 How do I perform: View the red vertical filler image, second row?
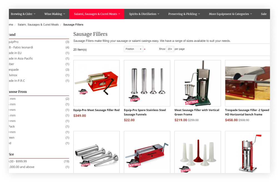tap(247, 152)
